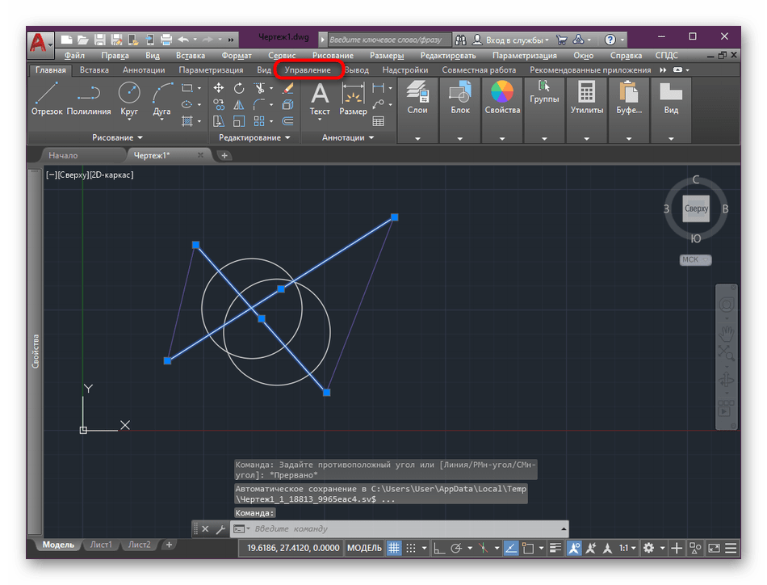Click the Размер dimension tool
Screen dimensions: 767x585
(353, 99)
